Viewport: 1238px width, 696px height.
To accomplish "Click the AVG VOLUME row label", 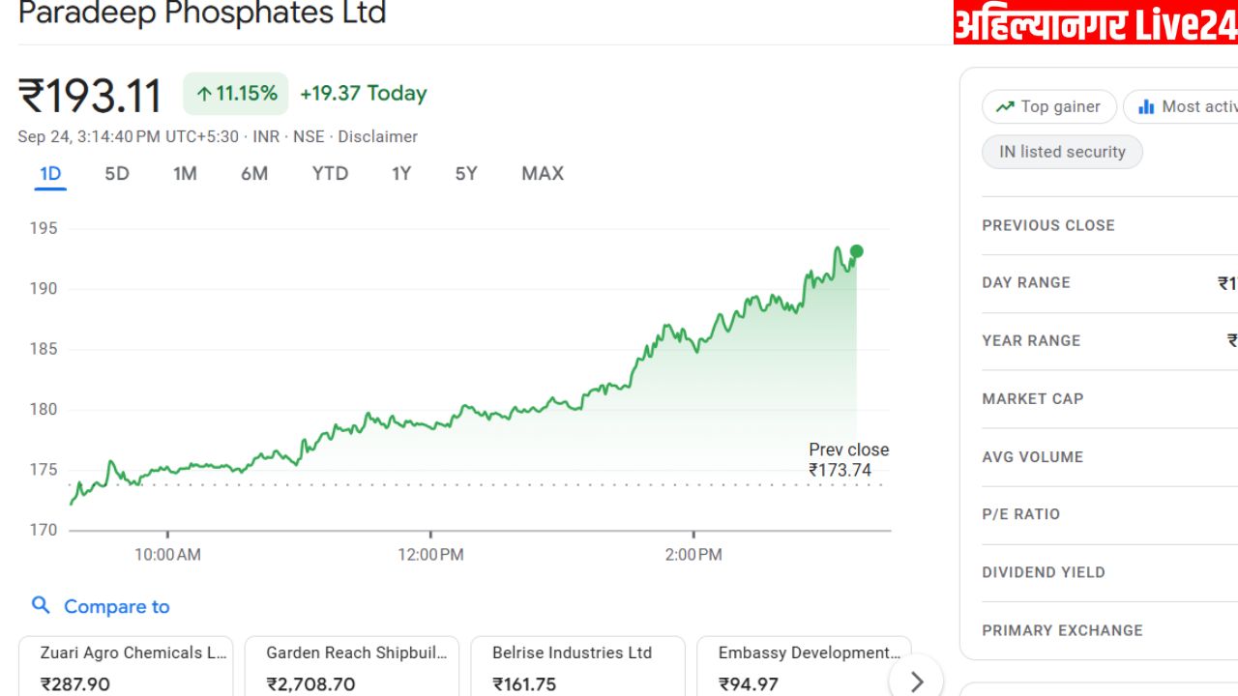I will pyautogui.click(x=1032, y=456).
